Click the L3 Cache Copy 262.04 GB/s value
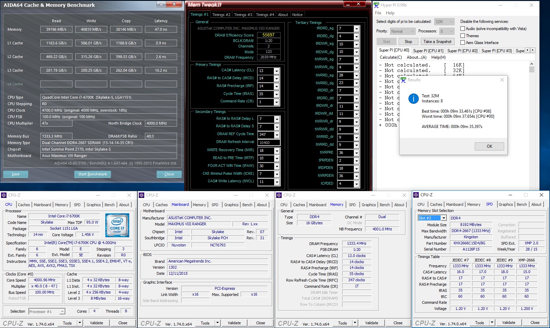 (x=126, y=70)
